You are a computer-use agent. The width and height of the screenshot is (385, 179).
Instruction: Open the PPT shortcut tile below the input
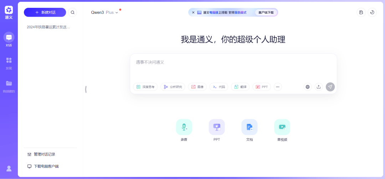point(217,127)
